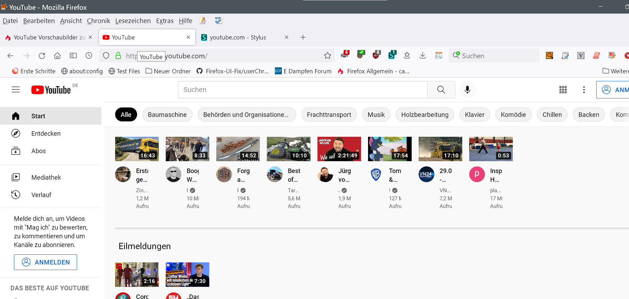
Task: Open Neuer Ordner bookmarks folder
Action: [168, 71]
